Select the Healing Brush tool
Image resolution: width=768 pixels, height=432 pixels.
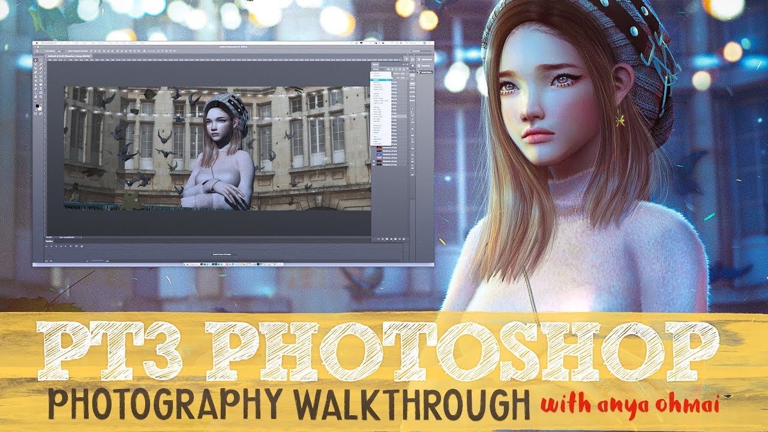pos(35,73)
